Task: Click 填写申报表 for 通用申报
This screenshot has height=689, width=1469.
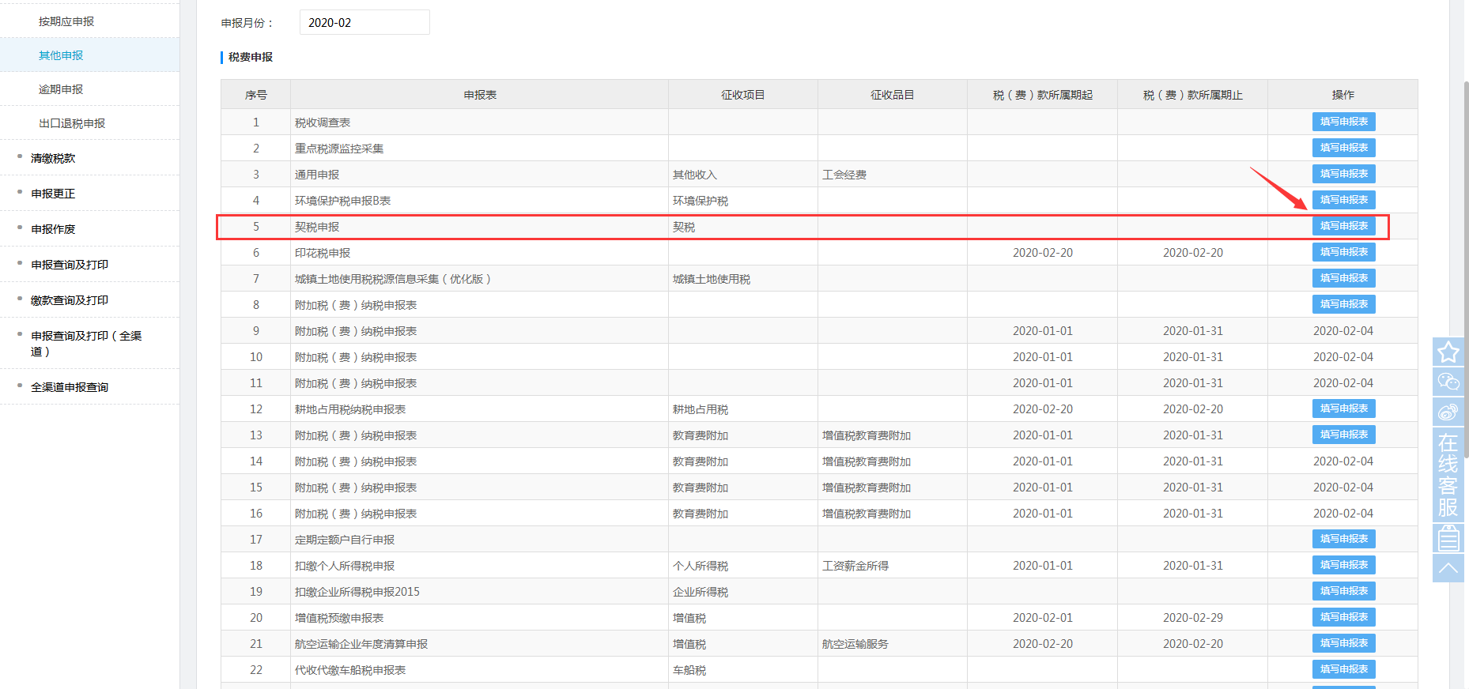Action: [1343, 174]
